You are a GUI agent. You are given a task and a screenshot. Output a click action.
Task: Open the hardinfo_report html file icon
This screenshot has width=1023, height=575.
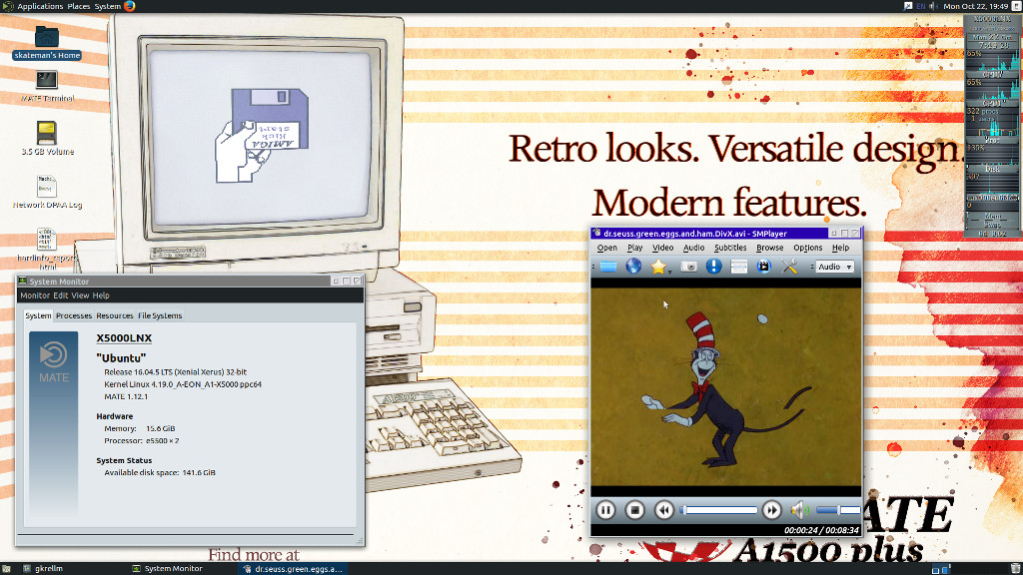46,240
